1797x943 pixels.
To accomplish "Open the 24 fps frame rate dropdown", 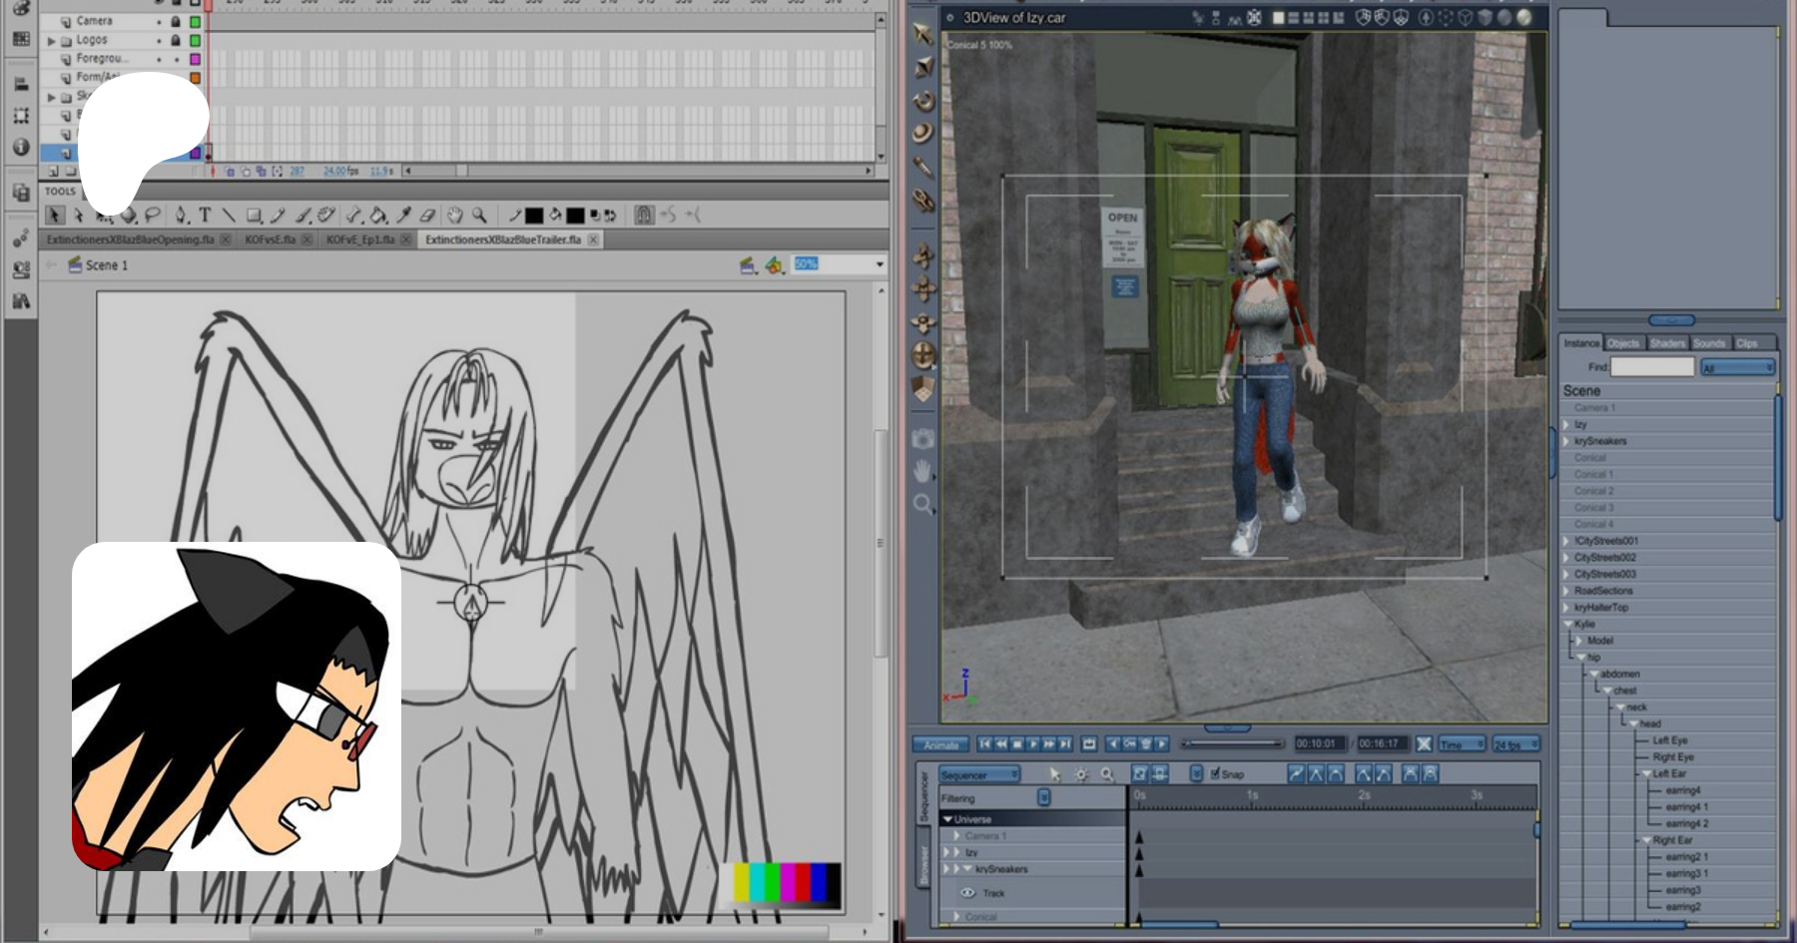I will pos(1515,744).
